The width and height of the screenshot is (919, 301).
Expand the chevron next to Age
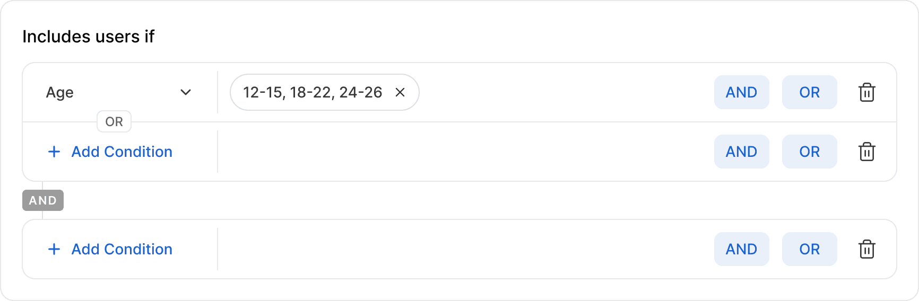pos(186,92)
